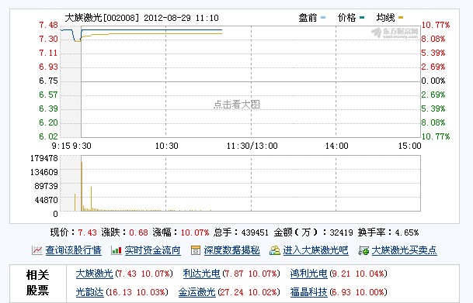Click the icon beside 大族激光买卖点
Image resolution: width=473 pixels, height=303 pixels.
pyautogui.click(x=363, y=250)
